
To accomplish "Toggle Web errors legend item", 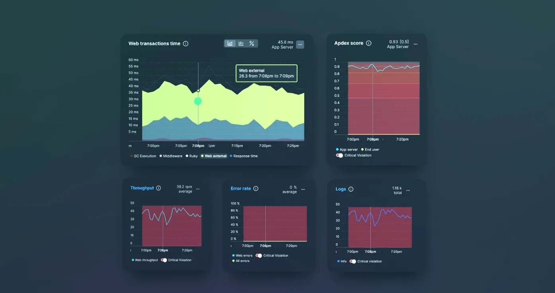I will click(242, 256).
